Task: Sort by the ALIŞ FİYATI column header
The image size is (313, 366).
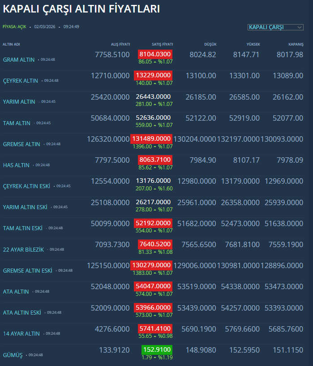Action: click(120, 45)
